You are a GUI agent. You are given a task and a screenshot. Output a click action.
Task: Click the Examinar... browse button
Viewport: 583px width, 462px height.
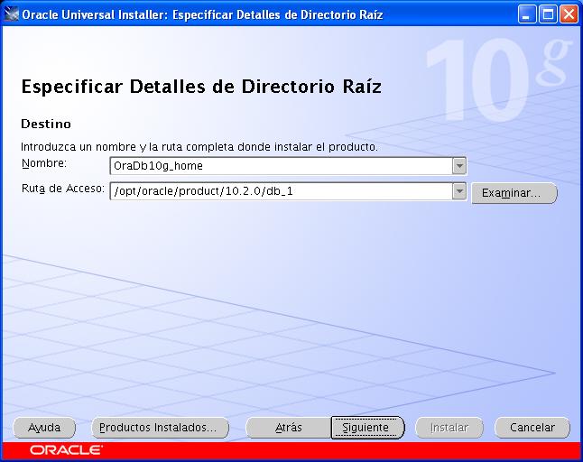[514, 193]
